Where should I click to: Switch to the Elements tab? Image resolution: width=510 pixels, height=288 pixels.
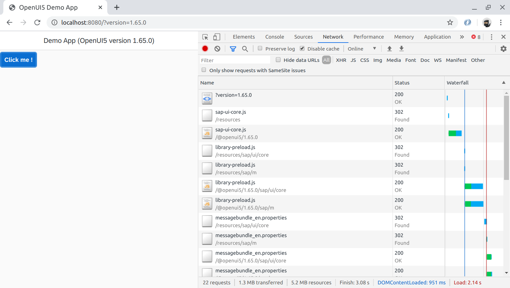pyautogui.click(x=244, y=37)
